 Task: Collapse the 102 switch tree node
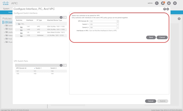[17, 24]
